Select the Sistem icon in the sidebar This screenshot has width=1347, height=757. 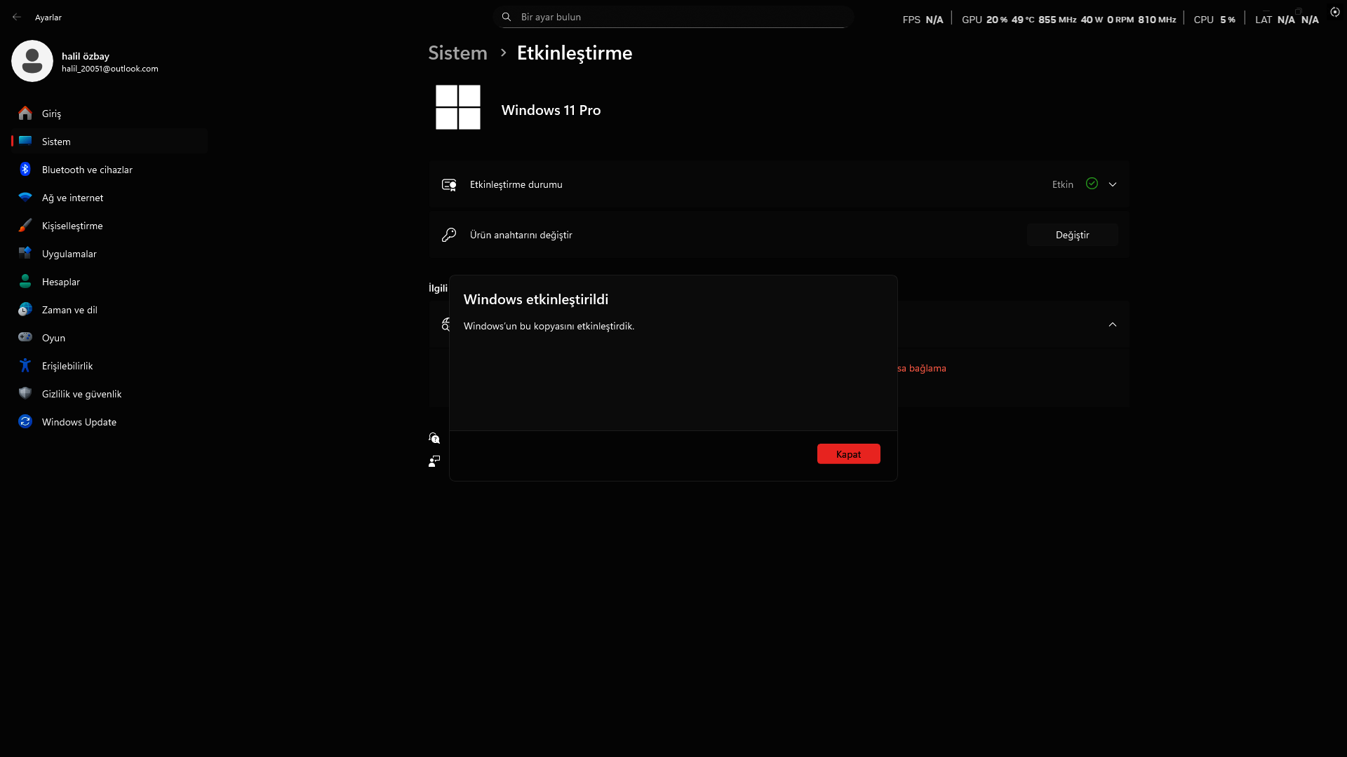25,141
